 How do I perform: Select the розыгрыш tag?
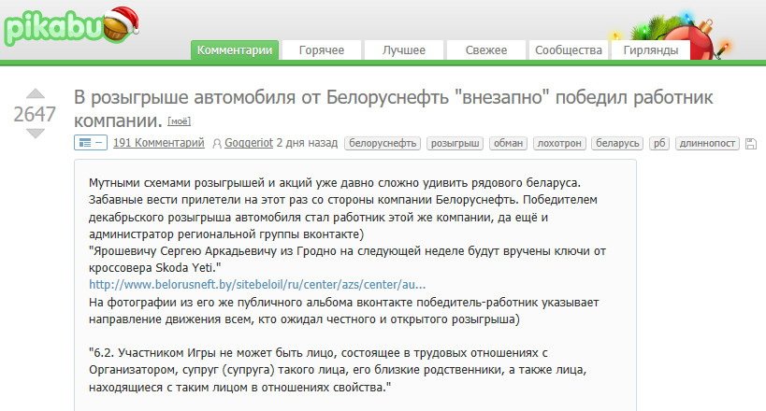[455, 143]
